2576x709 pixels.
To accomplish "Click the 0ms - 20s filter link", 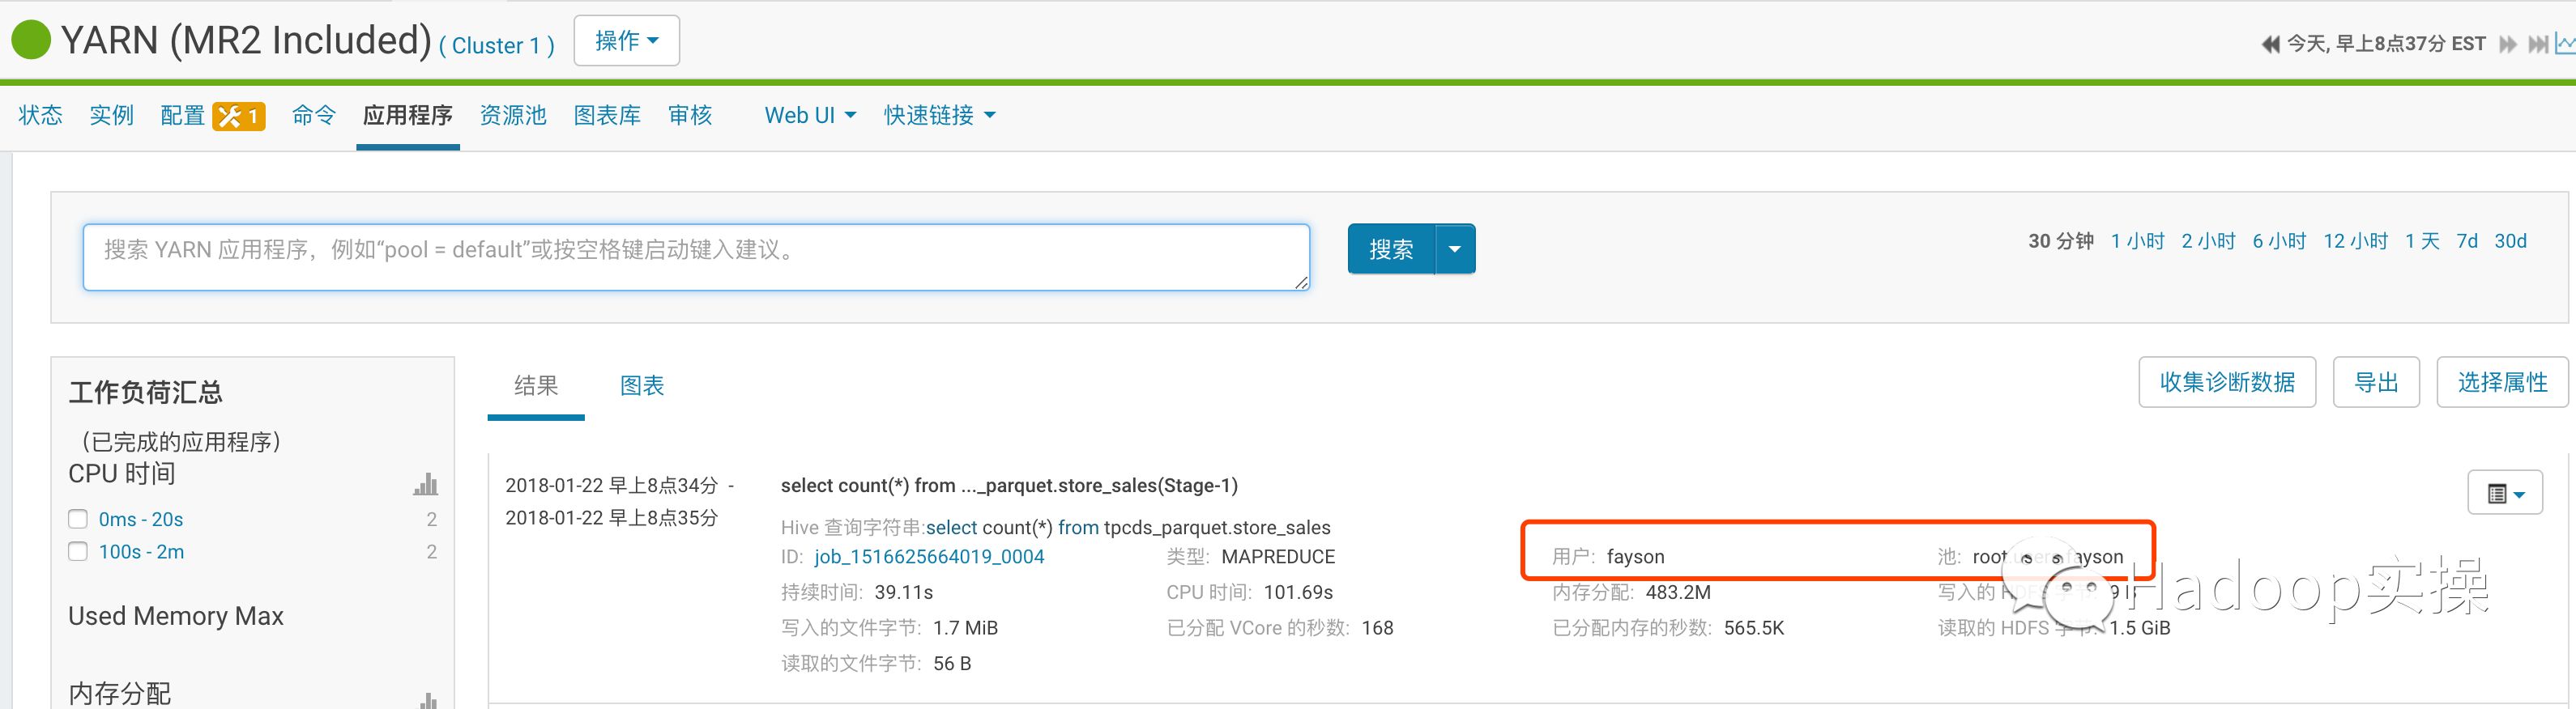I will (x=141, y=520).
